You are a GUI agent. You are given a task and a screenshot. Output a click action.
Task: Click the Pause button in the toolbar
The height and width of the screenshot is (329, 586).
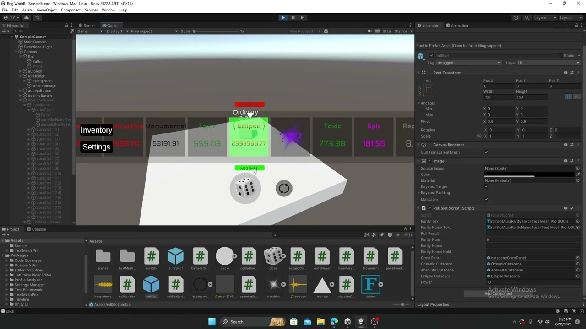point(293,17)
